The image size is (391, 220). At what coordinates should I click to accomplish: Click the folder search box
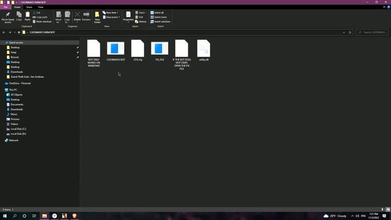pyautogui.click(x=372, y=32)
